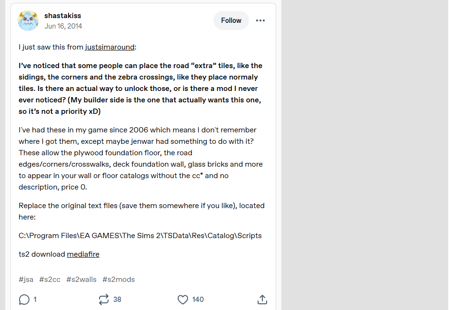Open the Jun 16, 2014 post date
This screenshot has width=449, height=310.
[63, 26]
